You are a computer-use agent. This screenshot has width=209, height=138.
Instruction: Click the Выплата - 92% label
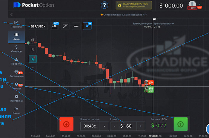[159, 119]
